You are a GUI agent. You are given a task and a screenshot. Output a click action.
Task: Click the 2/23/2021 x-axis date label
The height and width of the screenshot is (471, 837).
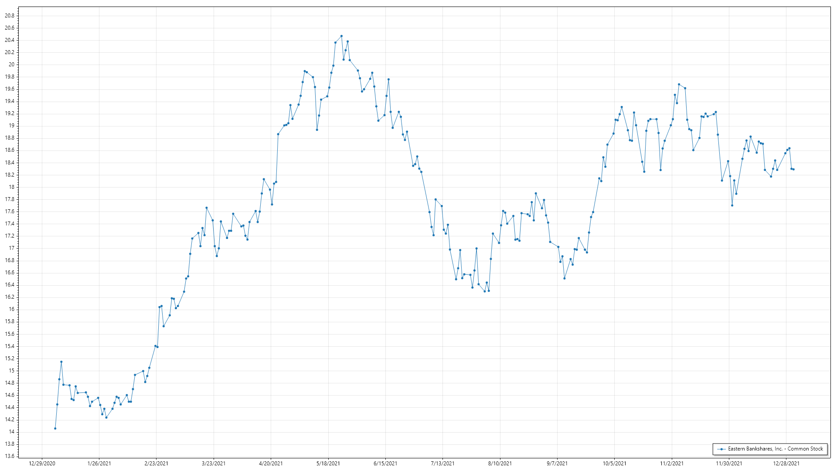coord(156,463)
